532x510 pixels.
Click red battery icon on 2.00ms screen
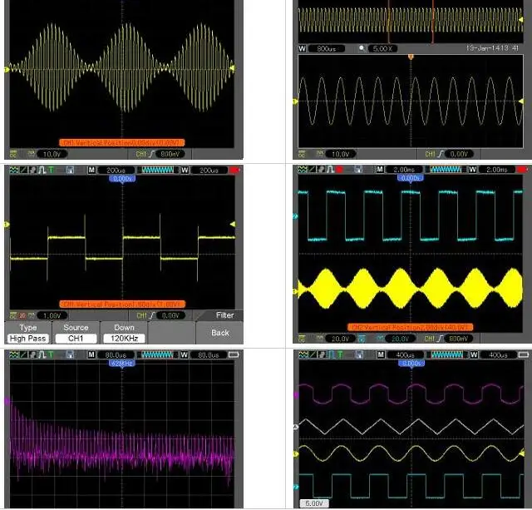click(x=523, y=169)
